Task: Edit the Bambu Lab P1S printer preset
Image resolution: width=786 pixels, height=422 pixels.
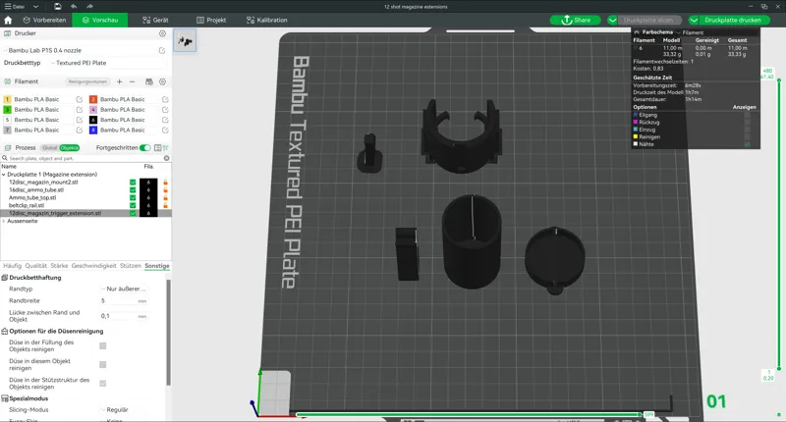Action: (162, 51)
